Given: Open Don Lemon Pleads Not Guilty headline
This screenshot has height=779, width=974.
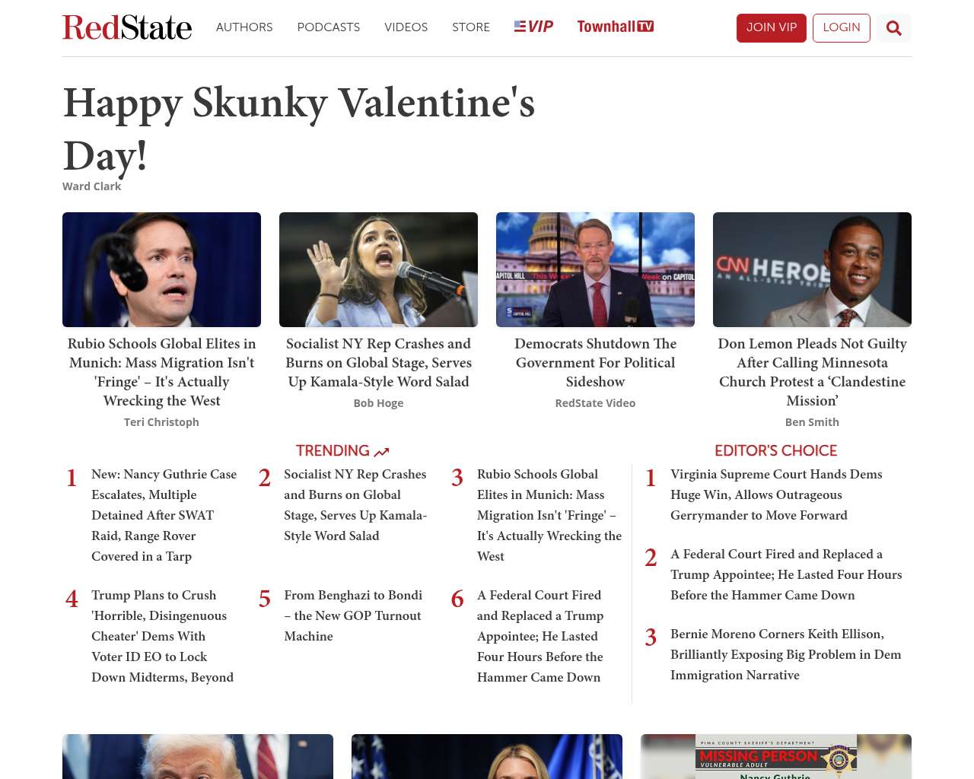Looking at the screenshot, I should 812,372.
